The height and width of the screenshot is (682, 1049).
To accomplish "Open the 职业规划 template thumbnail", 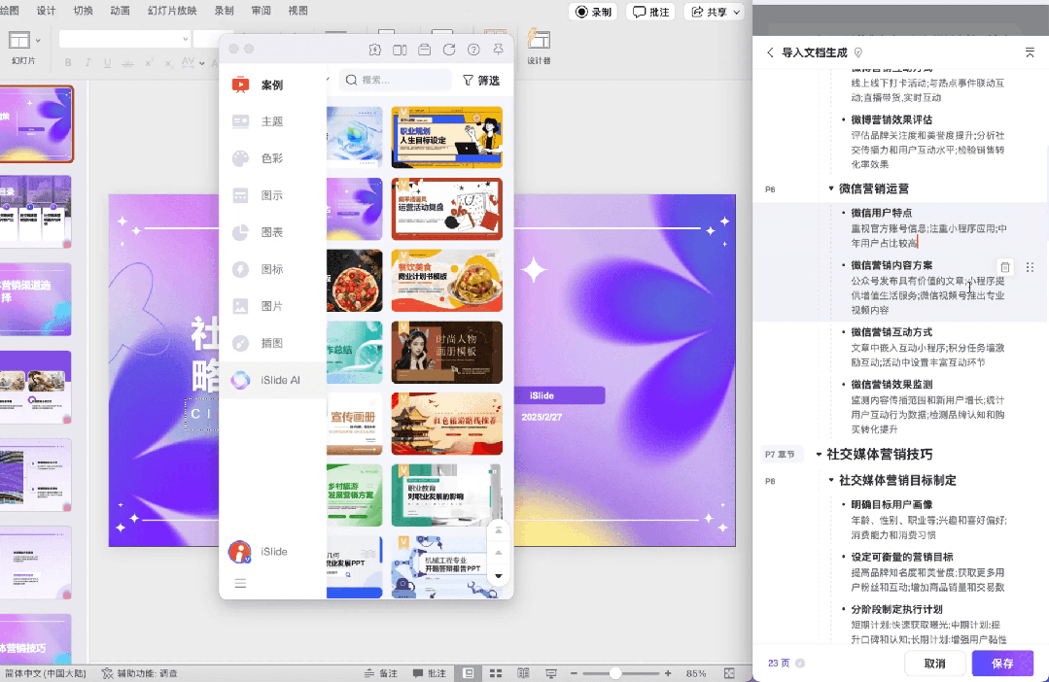I will click(x=446, y=137).
